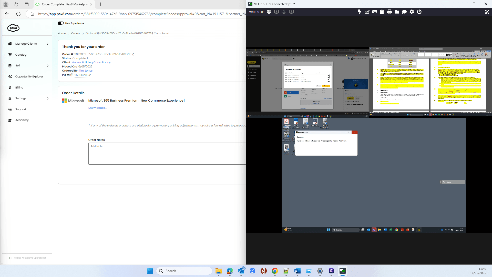Image resolution: width=492 pixels, height=277 pixels.
Task: Switch to monitor 1 in remote session
Action: coord(276,12)
